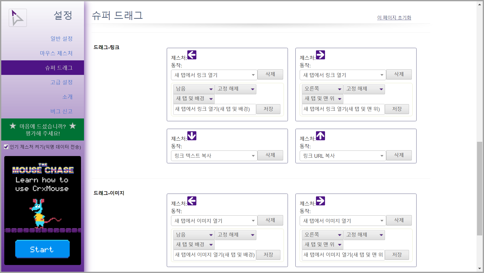Open the 링크 URL 복사 action dropdown
484x273 pixels.
[x=343, y=156]
